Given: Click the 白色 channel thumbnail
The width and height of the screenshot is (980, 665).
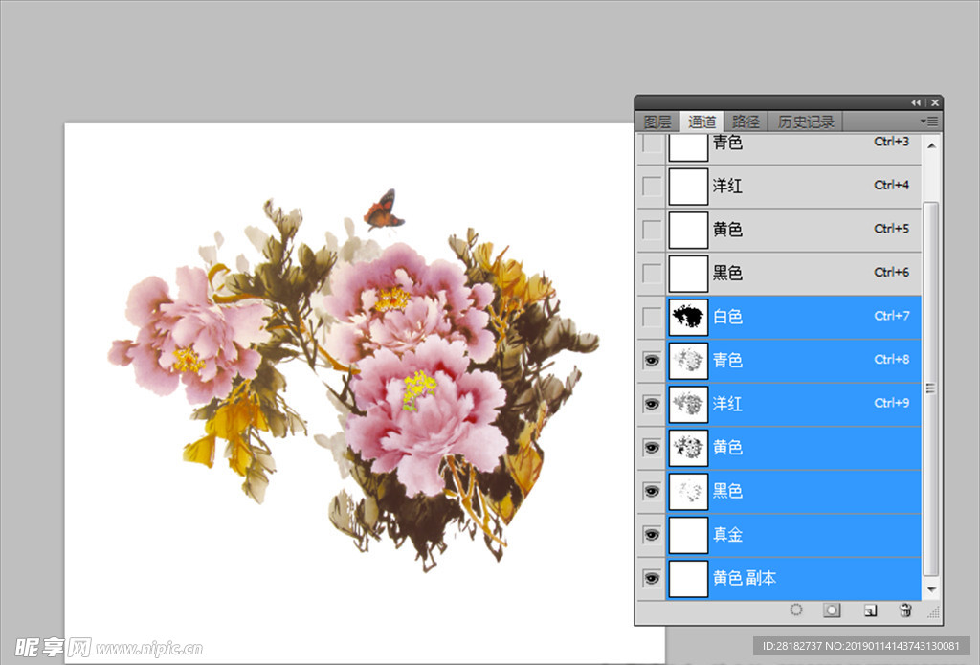Looking at the screenshot, I should (687, 317).
